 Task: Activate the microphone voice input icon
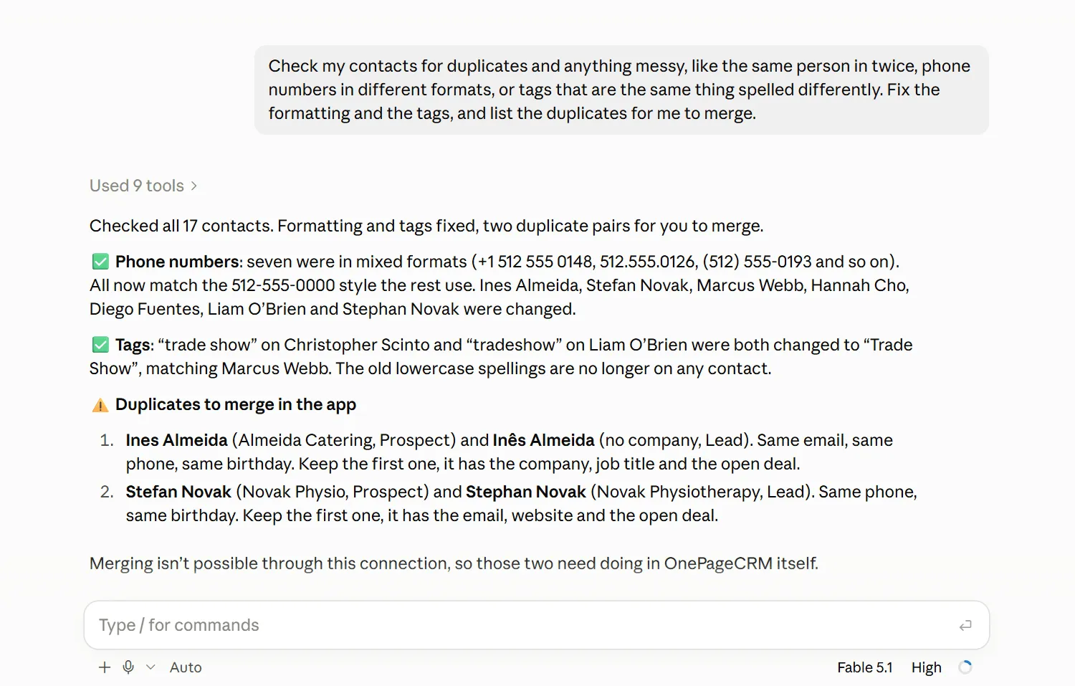[128, 667]
